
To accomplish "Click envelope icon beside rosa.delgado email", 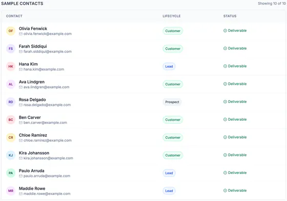I will 20,105.
